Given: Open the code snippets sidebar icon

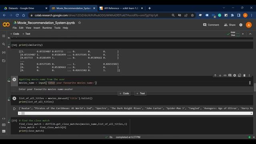Looking at the screenshot, I should [x=4, y=118].
